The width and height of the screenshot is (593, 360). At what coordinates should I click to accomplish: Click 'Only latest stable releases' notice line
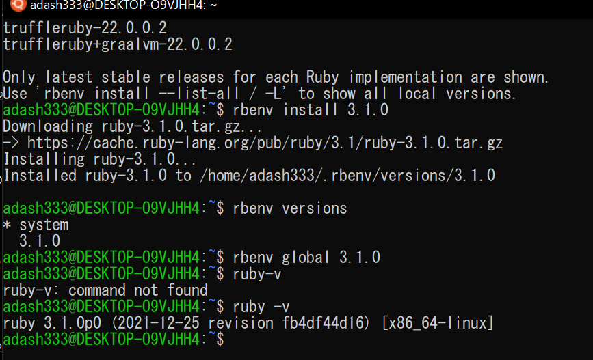[276, 77]
